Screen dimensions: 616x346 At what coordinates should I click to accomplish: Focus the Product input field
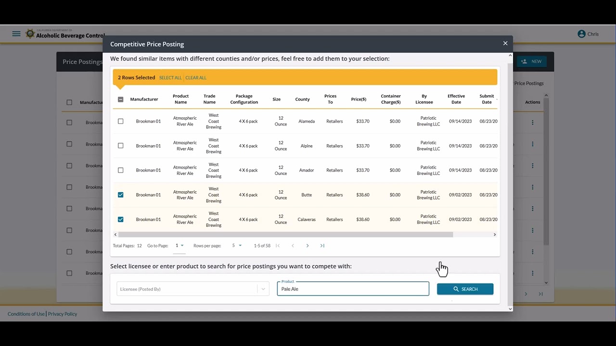(353, 289)
